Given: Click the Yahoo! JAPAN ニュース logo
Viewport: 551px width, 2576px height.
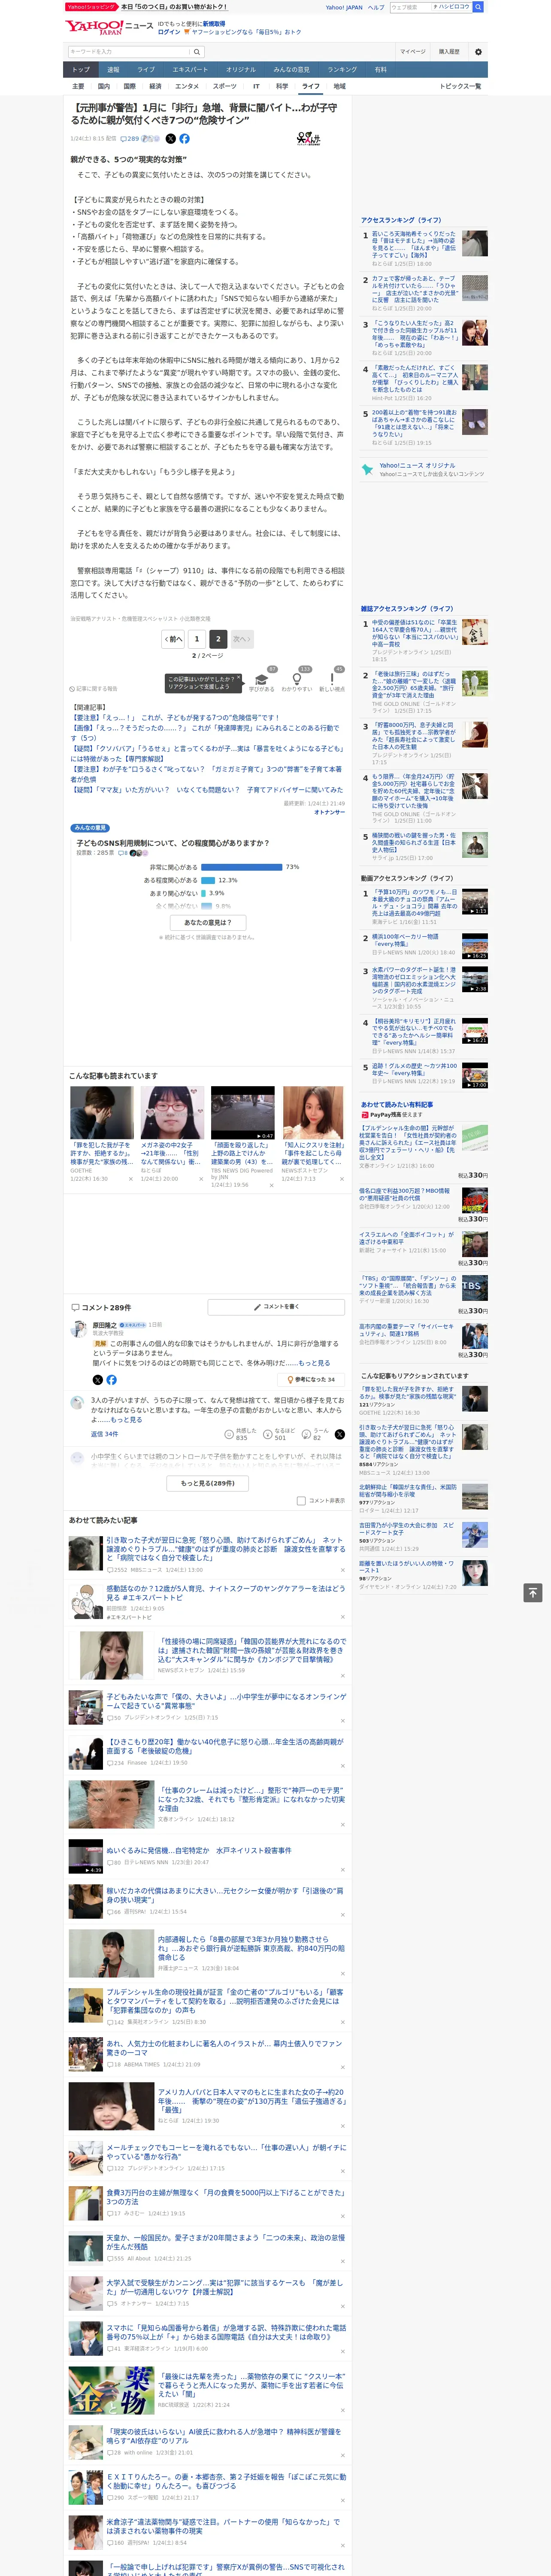Looking at the screenshot, I should pyautogui.click(x=109, y=26).
